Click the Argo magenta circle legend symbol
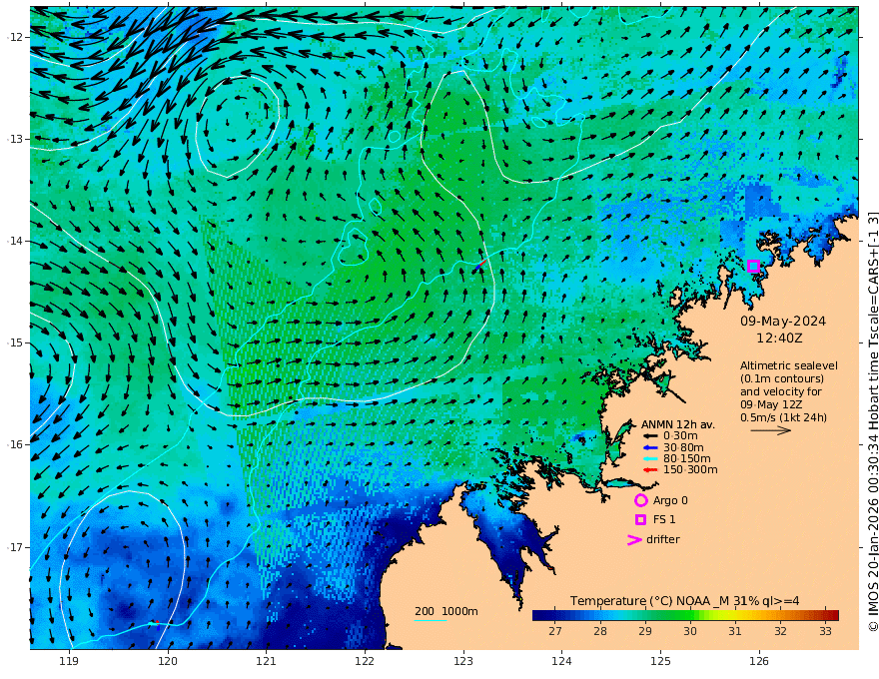 point(640,500)
